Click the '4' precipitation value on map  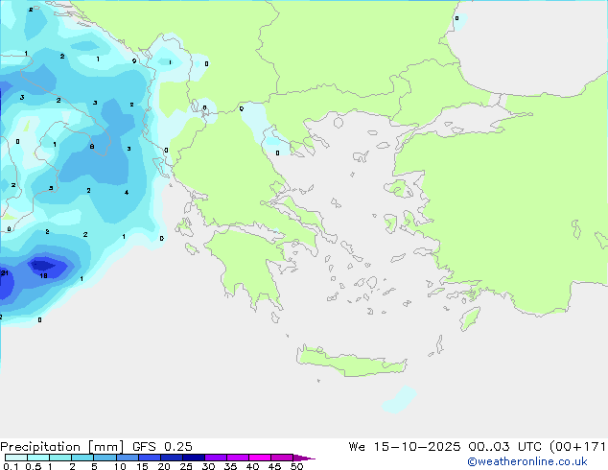tap(127, 193)
